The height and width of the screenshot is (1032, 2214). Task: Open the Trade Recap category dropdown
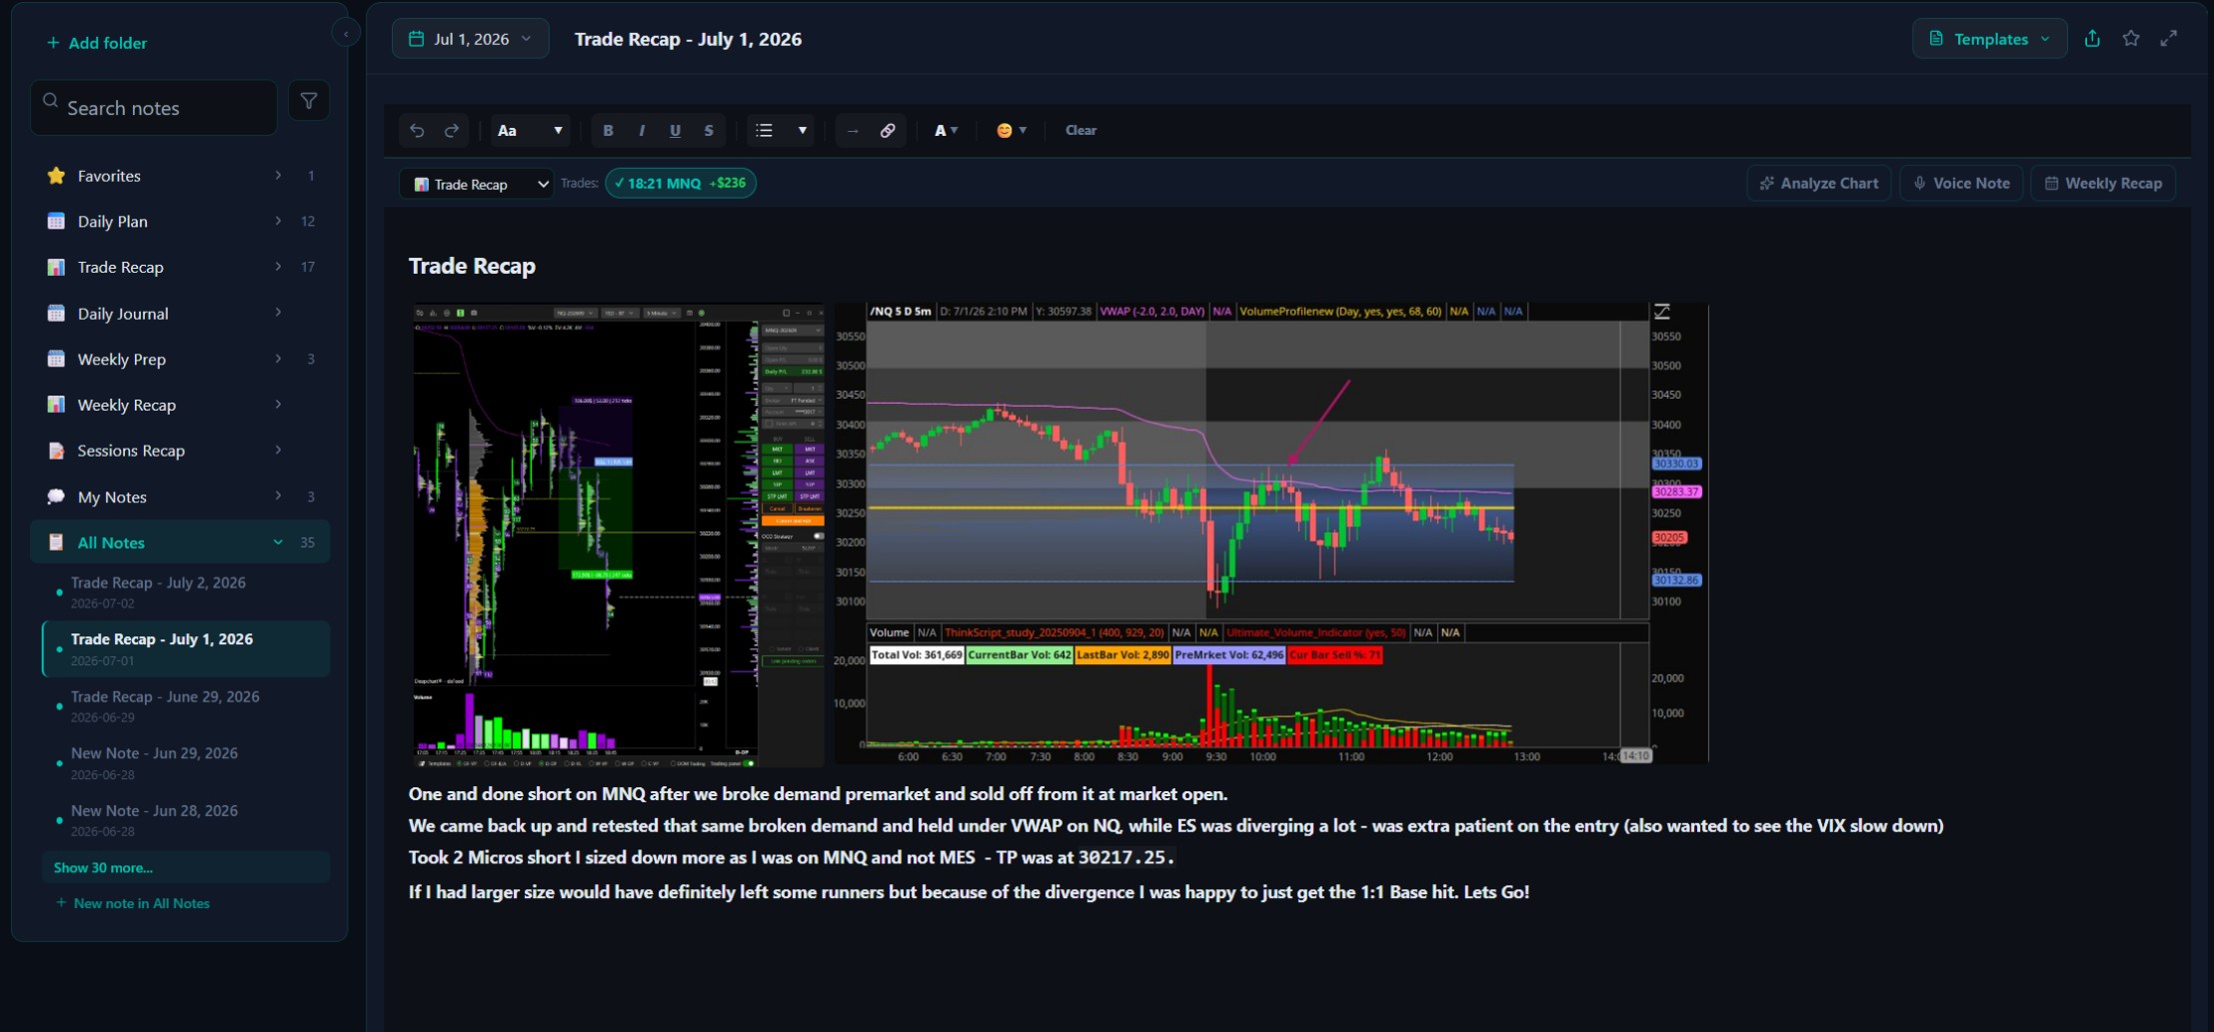click(477, 184)
